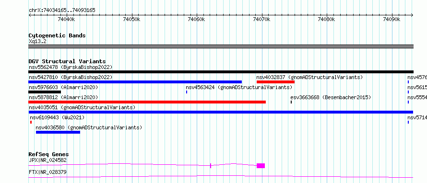Click the small blue nsv4563424 marker

[187, 92]
